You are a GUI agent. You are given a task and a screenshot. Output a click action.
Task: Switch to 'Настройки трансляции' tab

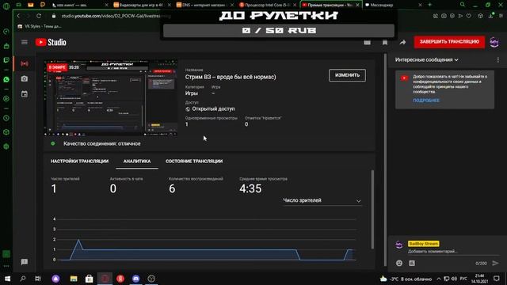tap(79, 161)
